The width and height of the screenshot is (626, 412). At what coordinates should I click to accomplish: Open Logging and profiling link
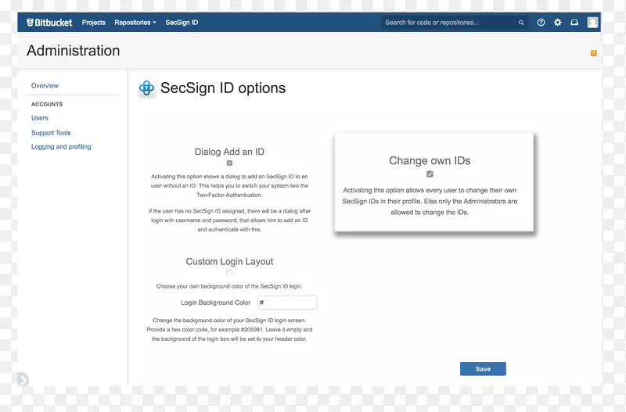[x=61, y=147]
